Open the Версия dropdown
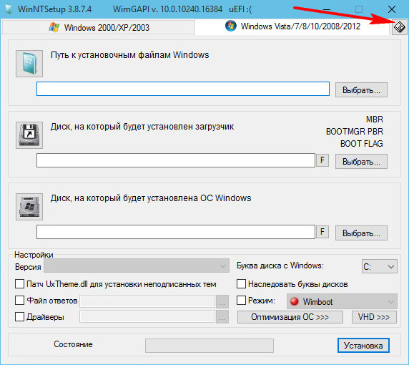The width and height of the screenshot is (409, 365). 137,266
